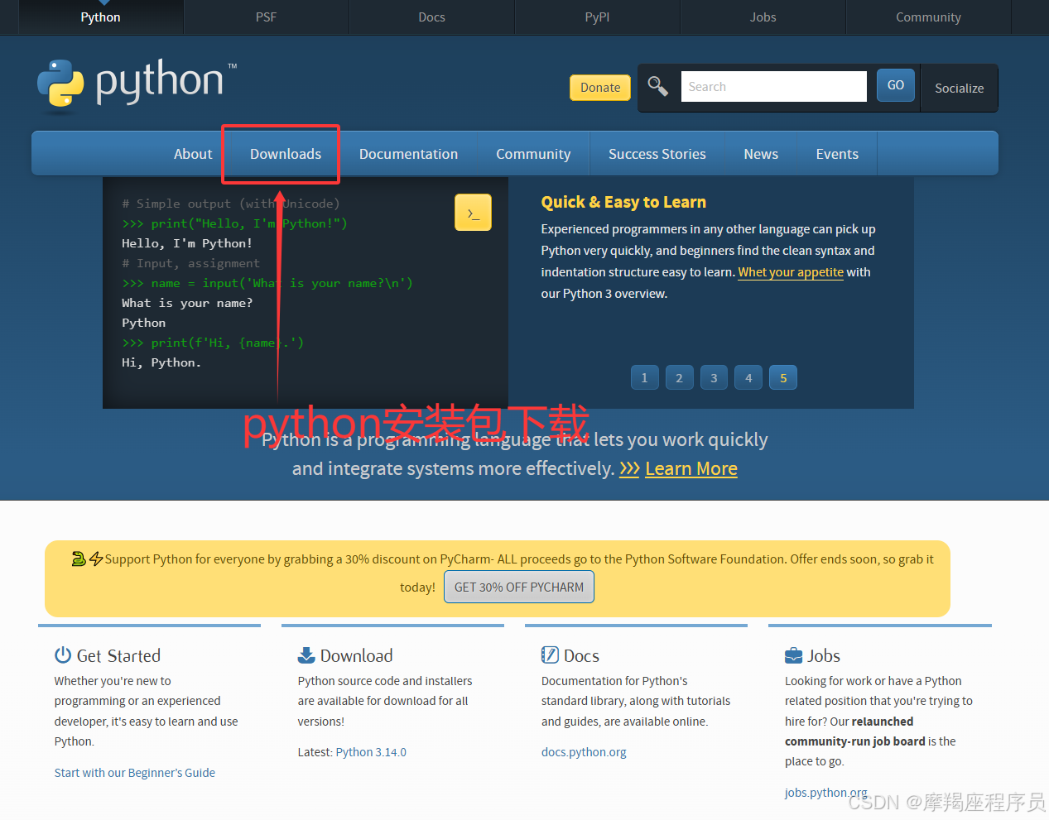Click the Docs notebook icon
Screen dimensions: 1049x820
pos(550,655)
